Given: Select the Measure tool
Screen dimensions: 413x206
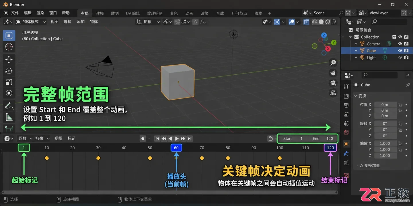Looking at the screenshot, I should tap(9, 117).
